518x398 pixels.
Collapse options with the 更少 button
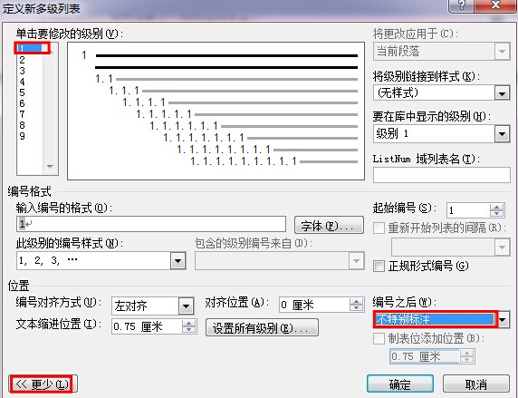pyautogui.click(x=43, y=383)
